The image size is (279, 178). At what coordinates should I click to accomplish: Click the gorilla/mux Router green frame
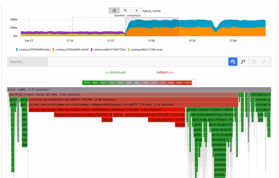[x=210, y=110]
